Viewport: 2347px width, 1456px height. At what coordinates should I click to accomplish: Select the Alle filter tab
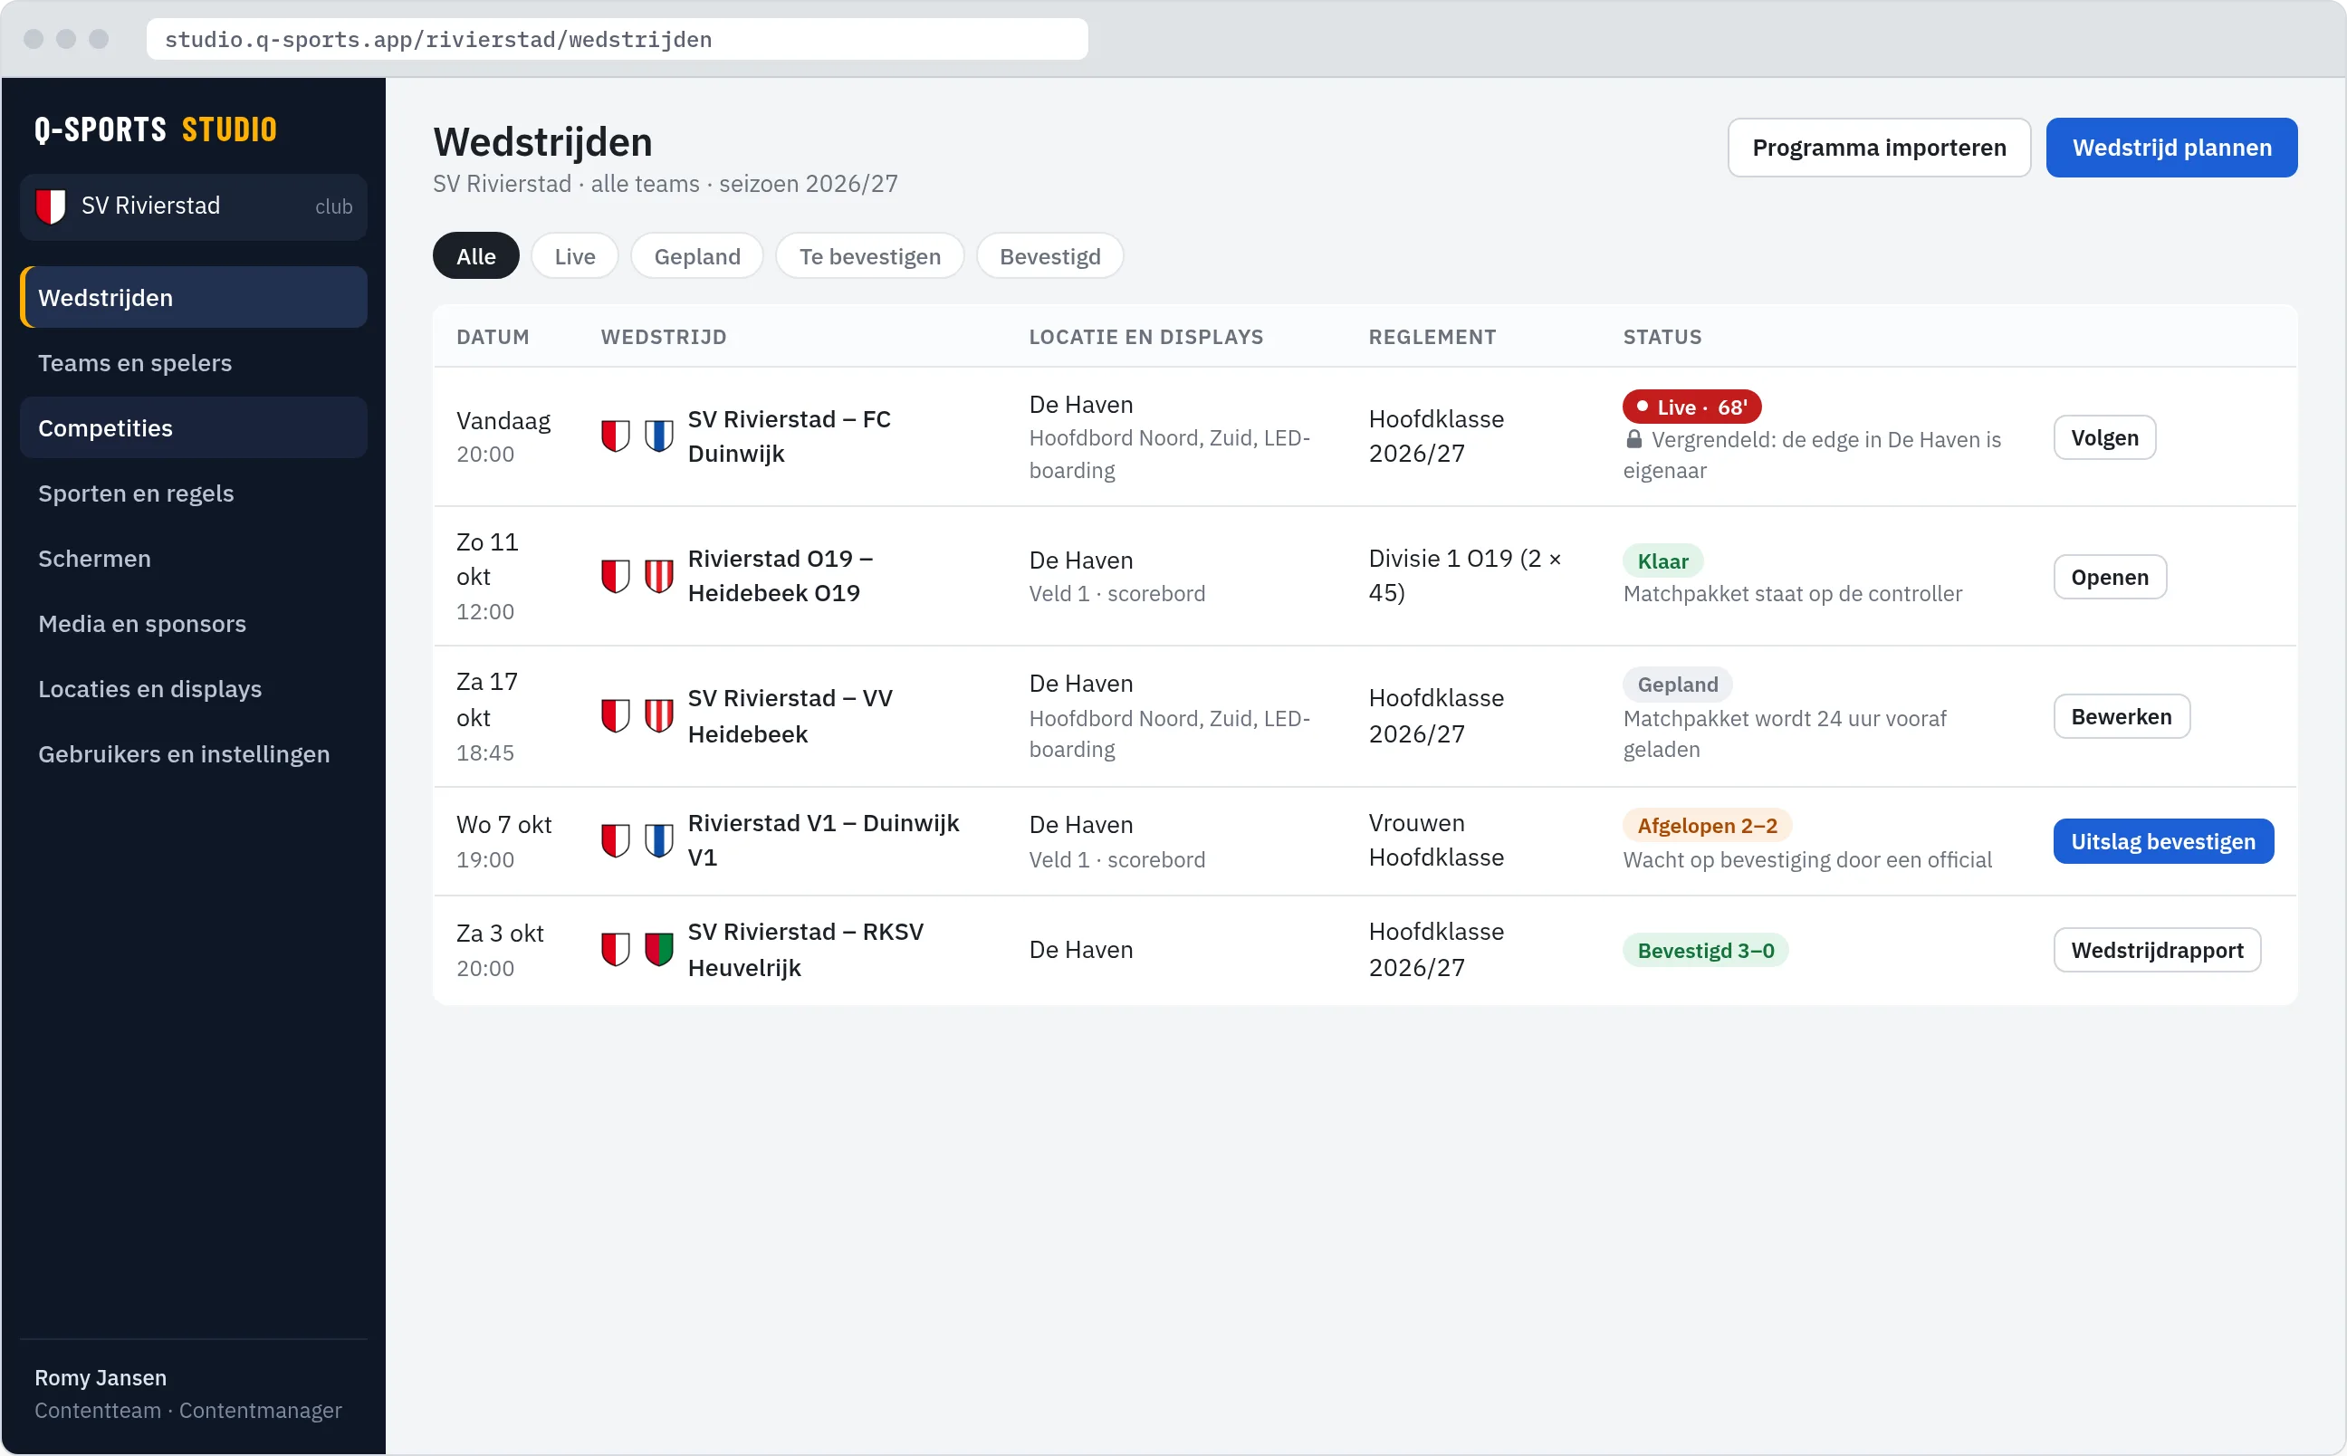click(x=475, y=256)
